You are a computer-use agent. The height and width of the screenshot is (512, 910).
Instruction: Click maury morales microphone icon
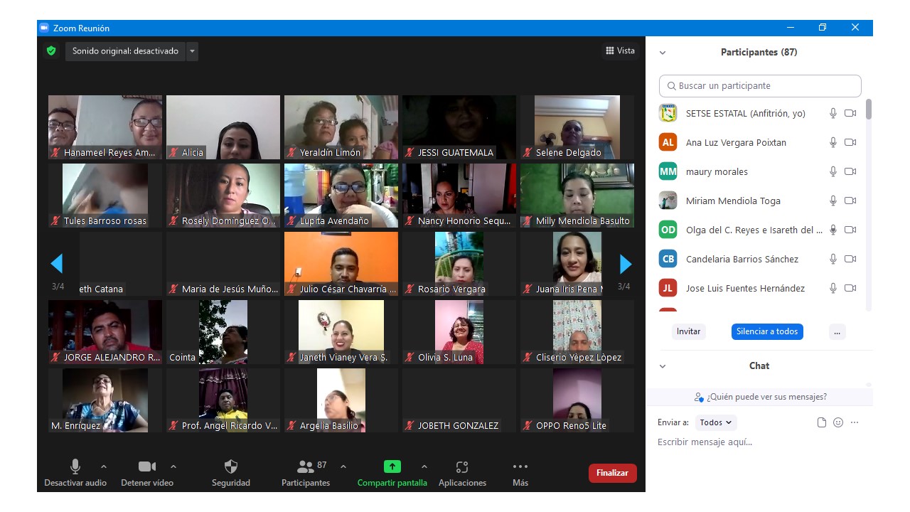coord(833,171)
